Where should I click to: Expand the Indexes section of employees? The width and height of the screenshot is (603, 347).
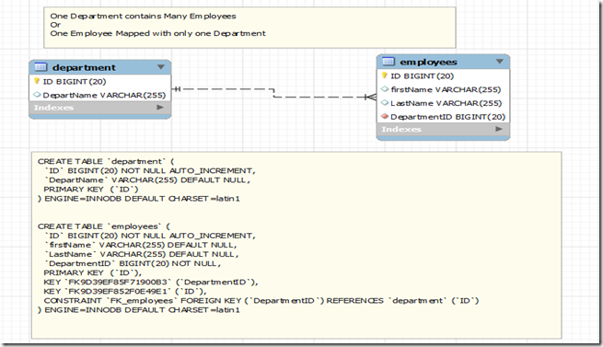tap(499, 129)
